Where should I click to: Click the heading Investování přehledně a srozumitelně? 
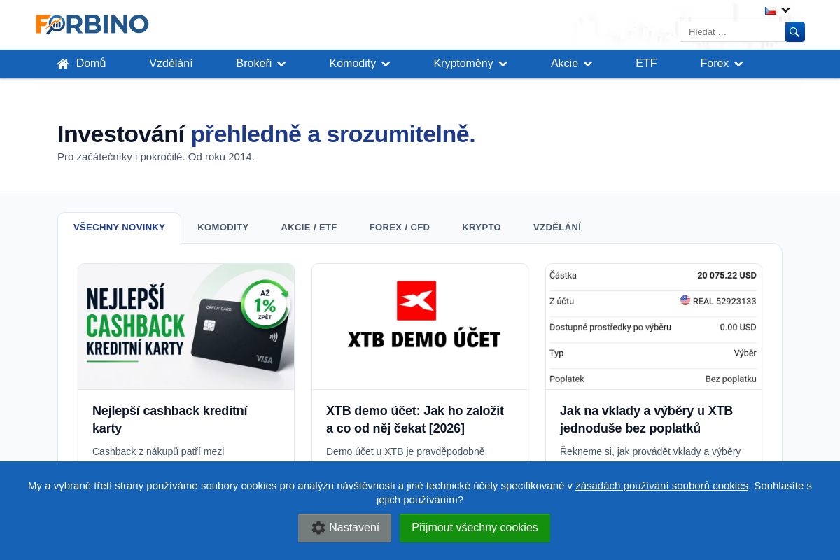tap(266, 134)
